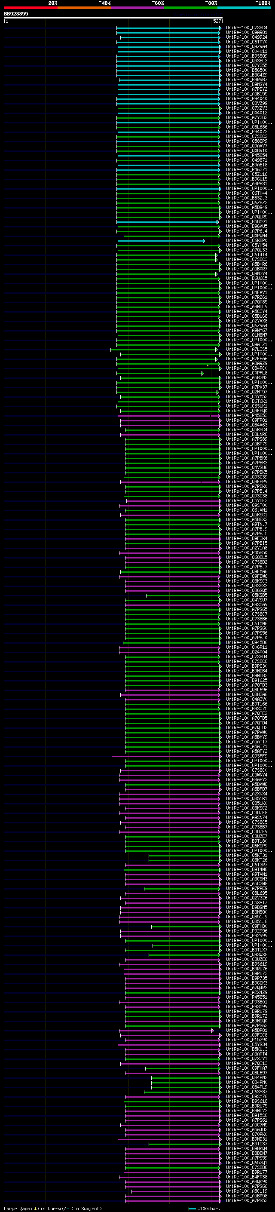Select label UniRef100_Q8L686
The height and width of the screenshot is (1212, 275).
(x=246, y=127)
